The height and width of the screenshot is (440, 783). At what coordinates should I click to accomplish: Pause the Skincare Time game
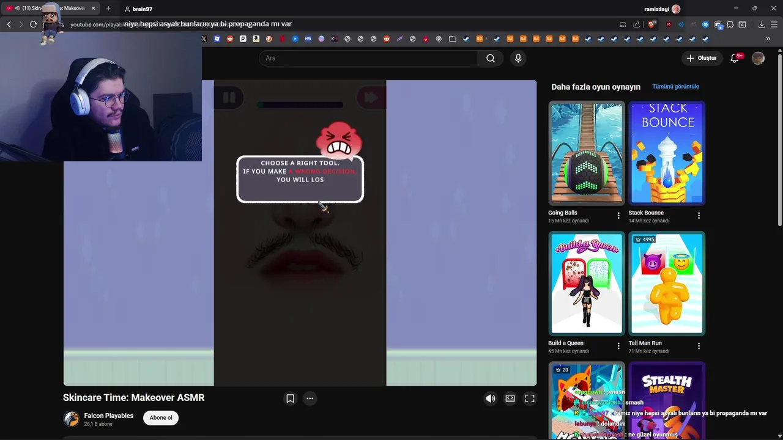click(x=229, y=98)
